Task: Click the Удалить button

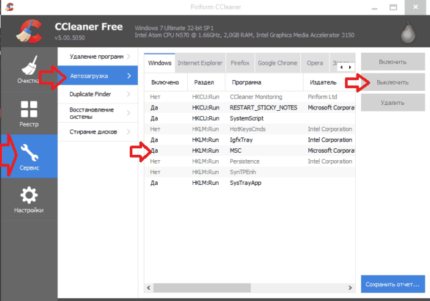Action: click(393, 103)
